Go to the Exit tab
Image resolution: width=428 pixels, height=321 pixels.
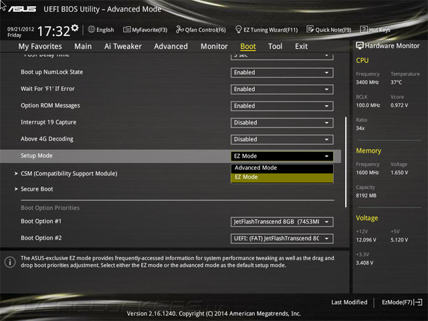click(301, 46)
